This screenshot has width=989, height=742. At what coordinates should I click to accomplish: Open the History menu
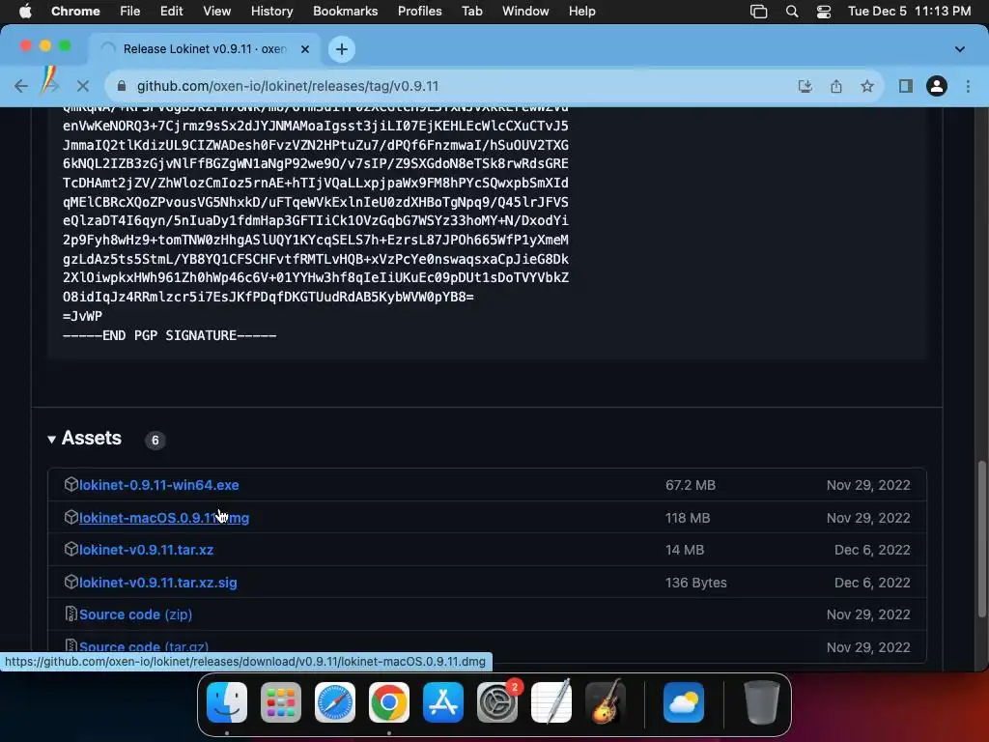271,12
